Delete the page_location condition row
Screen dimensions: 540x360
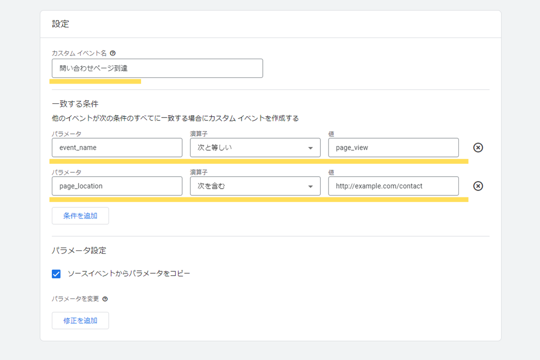pyautogui.click(x=478, y=186)
